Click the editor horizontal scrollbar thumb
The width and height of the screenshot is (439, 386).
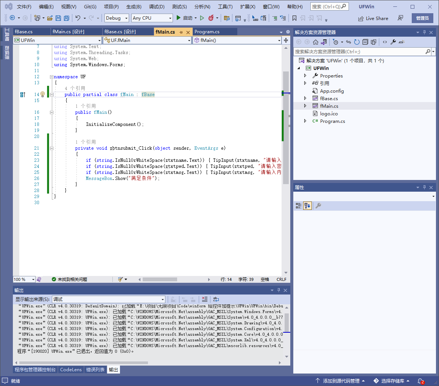160,279
